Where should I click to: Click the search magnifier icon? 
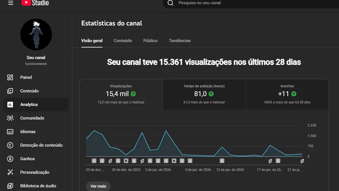[170, 3]
